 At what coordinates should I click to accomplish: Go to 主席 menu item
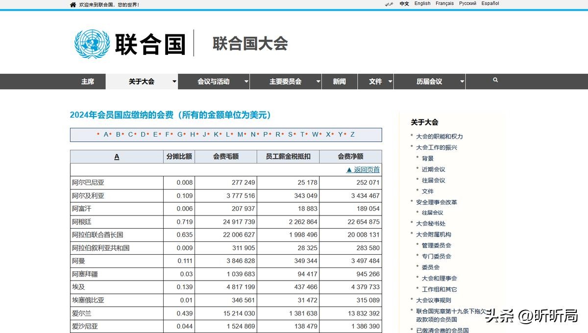pos(88,82)
